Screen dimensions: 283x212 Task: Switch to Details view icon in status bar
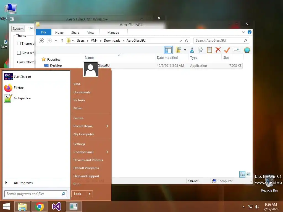(242, 174)
